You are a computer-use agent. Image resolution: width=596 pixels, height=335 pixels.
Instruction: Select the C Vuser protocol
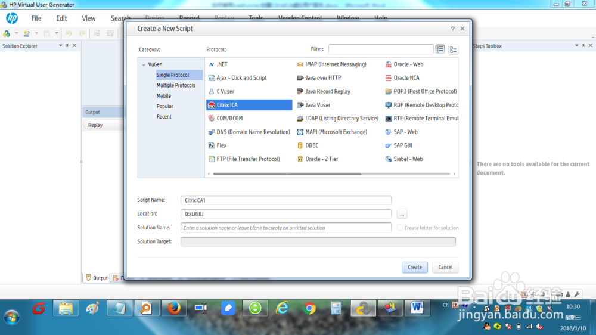[x=221, y=91]
